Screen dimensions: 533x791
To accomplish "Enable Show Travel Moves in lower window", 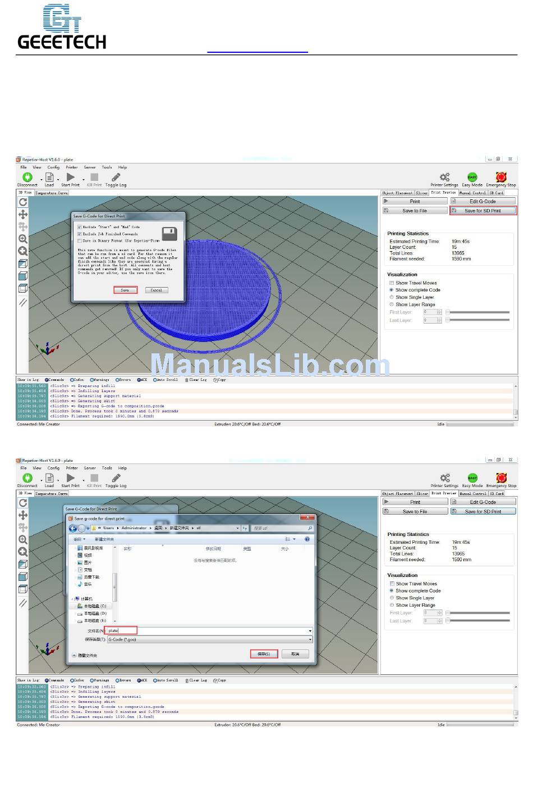I will [392, 584].
